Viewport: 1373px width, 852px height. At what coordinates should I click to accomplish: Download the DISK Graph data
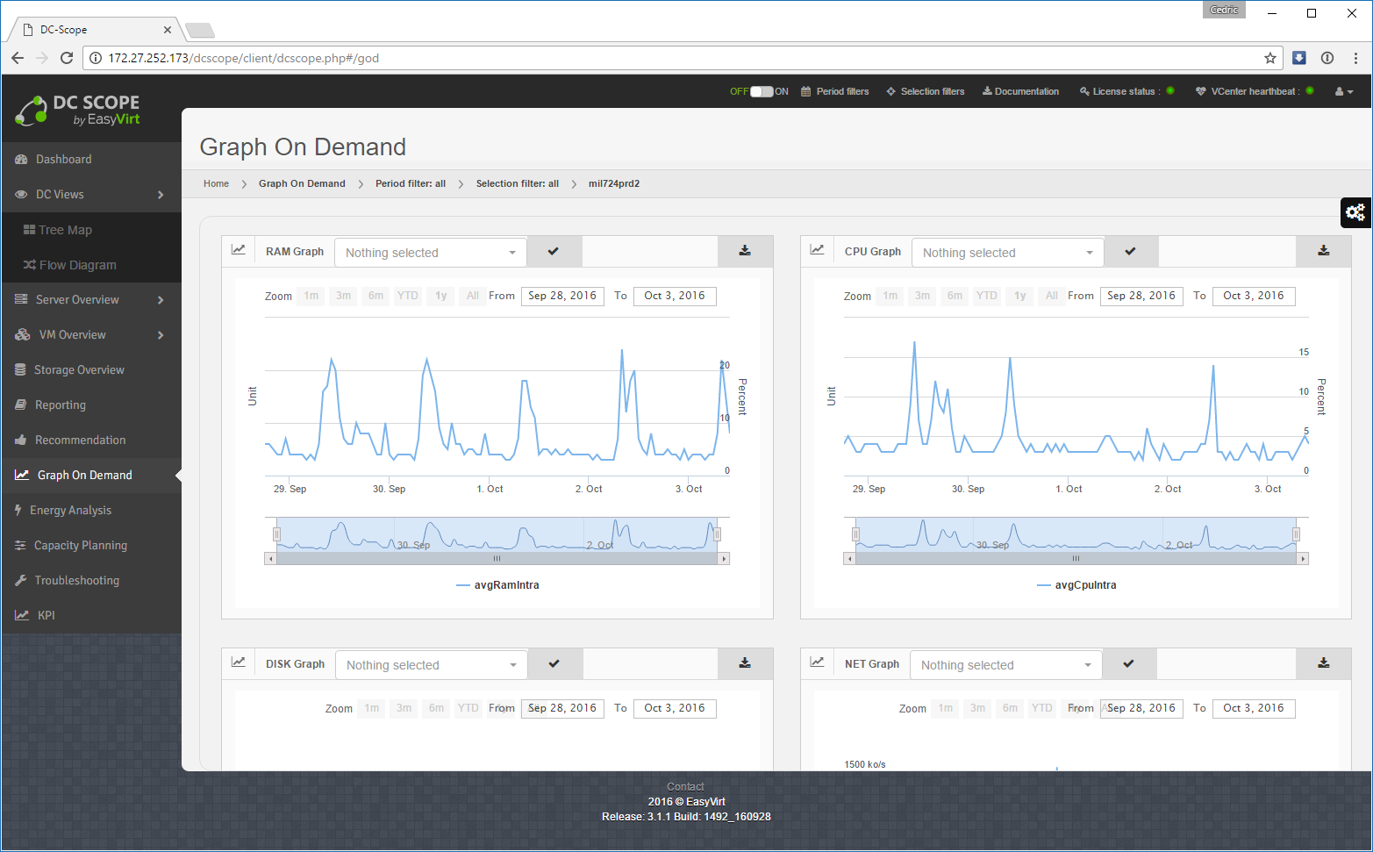pos(744,663)
